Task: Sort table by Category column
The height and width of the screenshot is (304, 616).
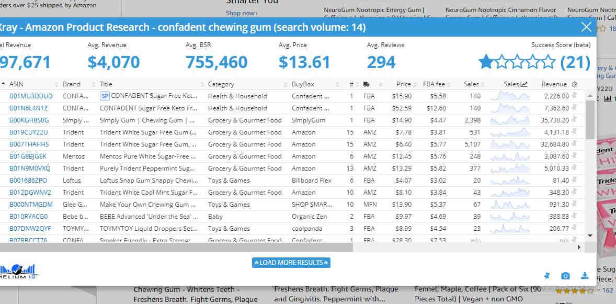Action: pyautogui.click(x=221, y=84)
